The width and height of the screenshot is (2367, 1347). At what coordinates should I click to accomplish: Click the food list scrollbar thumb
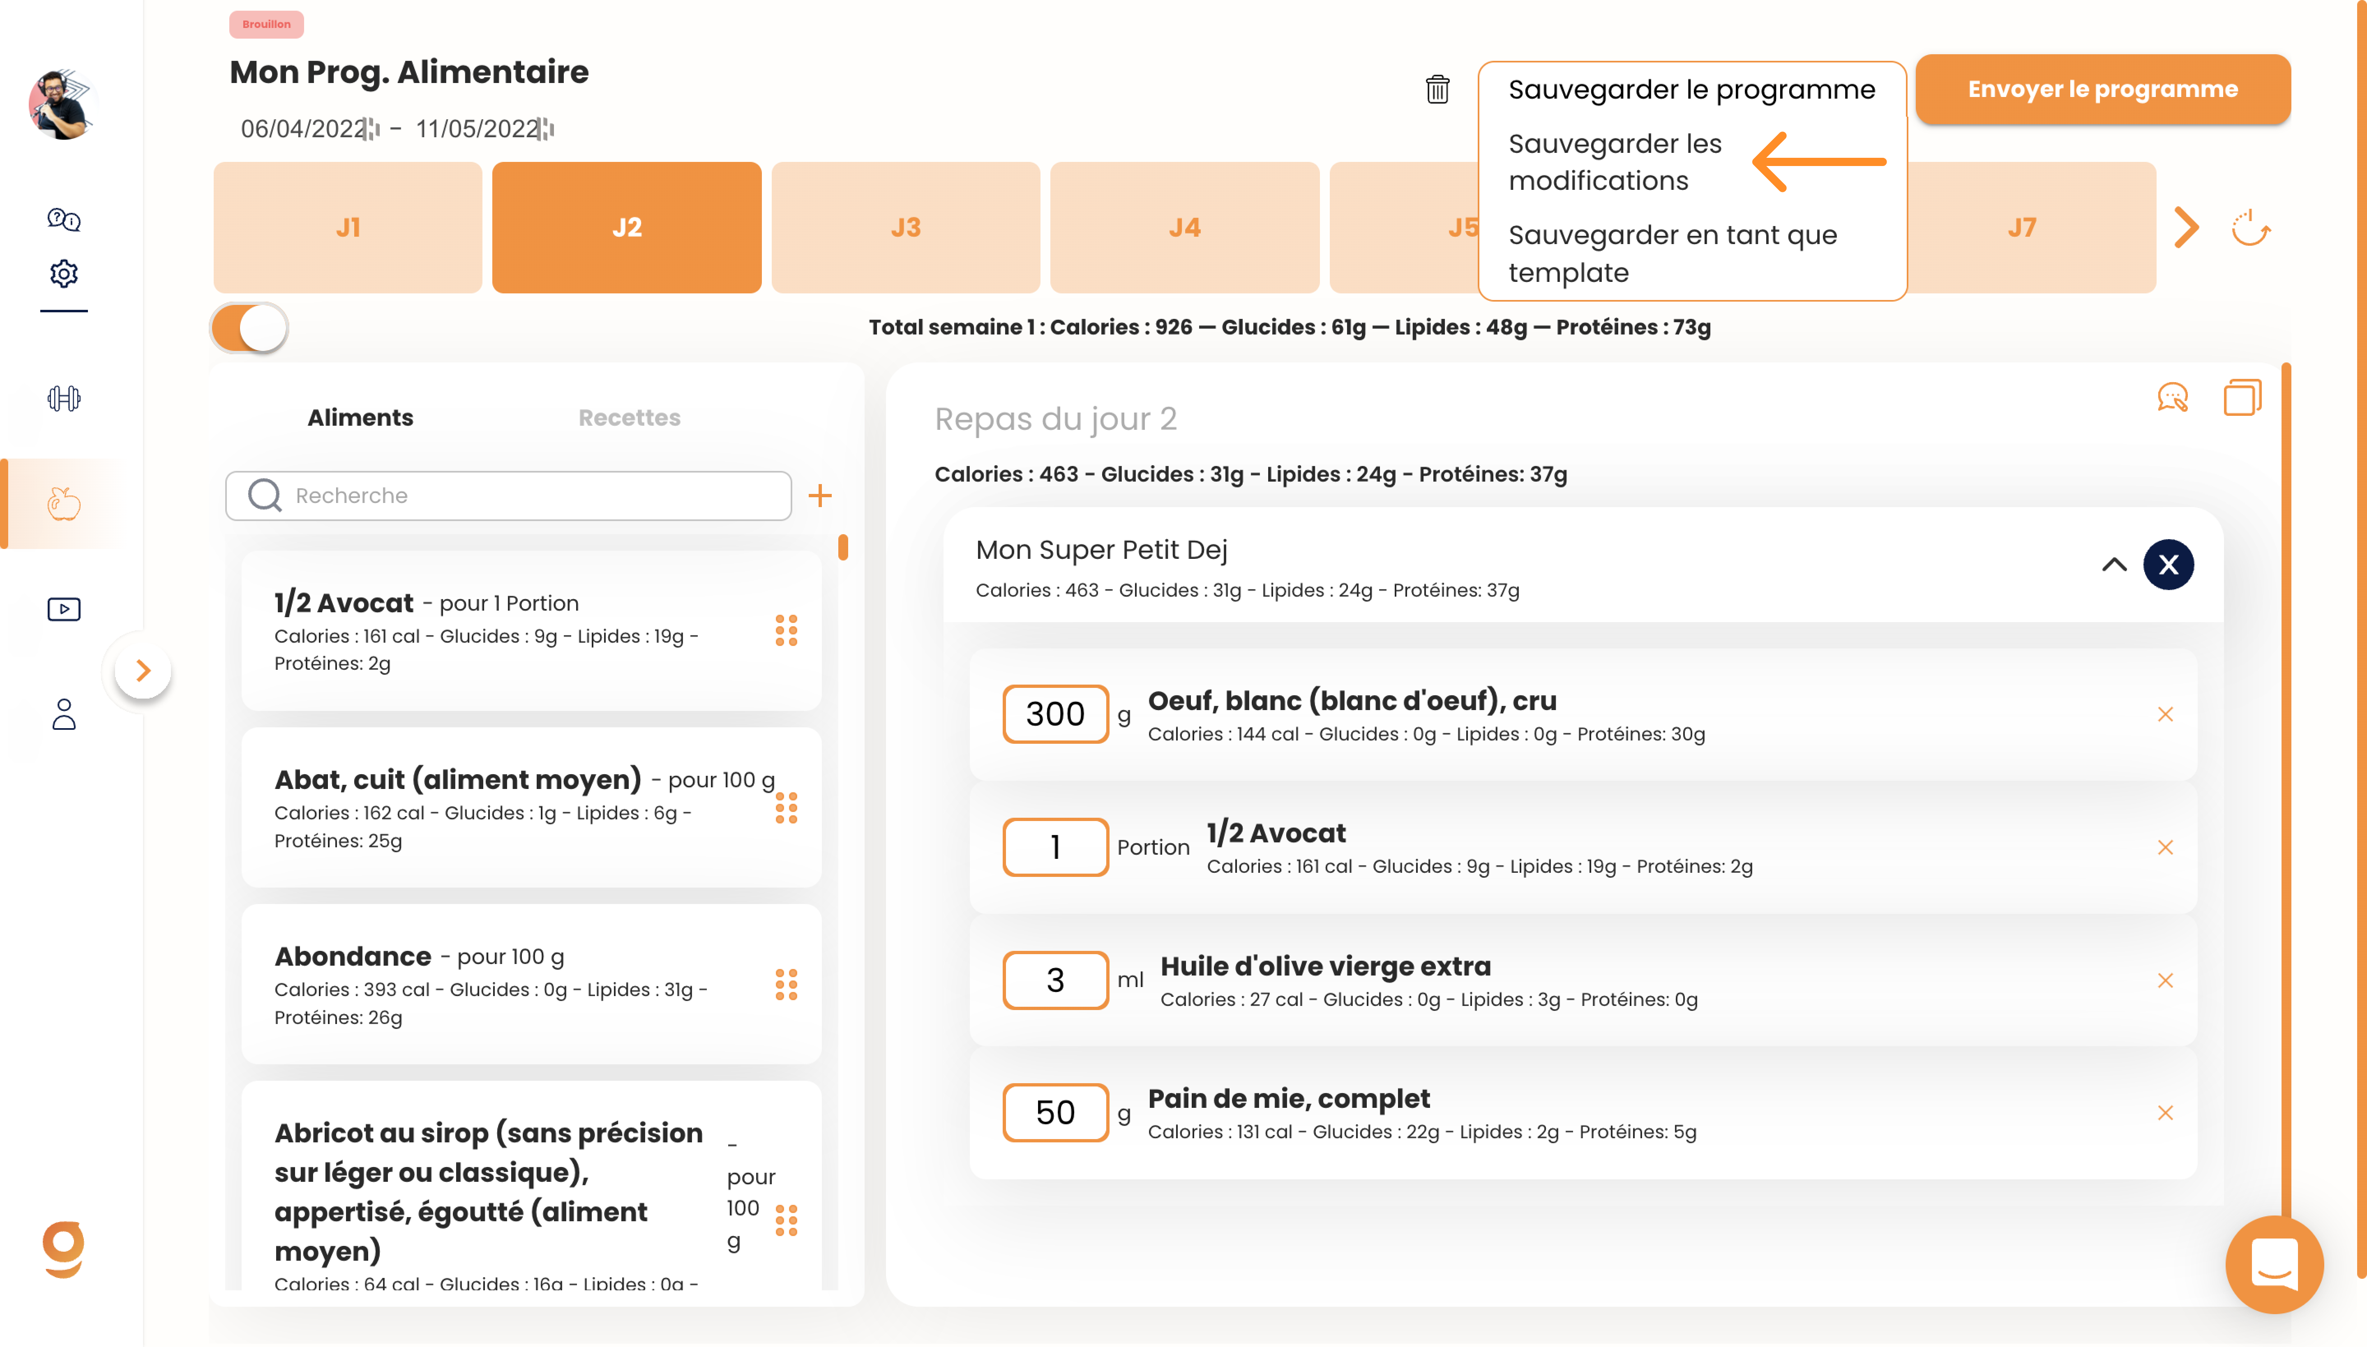[843, 548]
